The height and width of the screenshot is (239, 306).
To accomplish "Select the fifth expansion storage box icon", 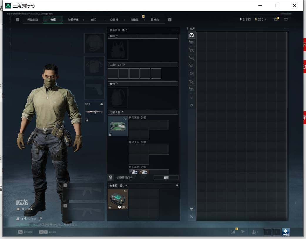I will pyautogui.click(x=191, y=74).
